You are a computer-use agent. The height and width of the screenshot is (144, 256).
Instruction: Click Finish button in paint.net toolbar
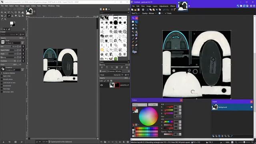pos(168,13)
